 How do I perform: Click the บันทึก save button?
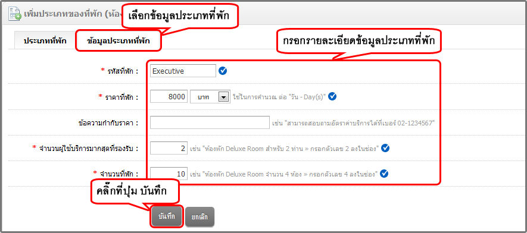pyautogui.click(x=167, y=216)
